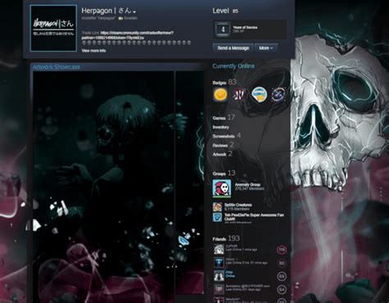Open the Screenshots 4 link
The image size is (389, 303).
[x=227, y=136]
